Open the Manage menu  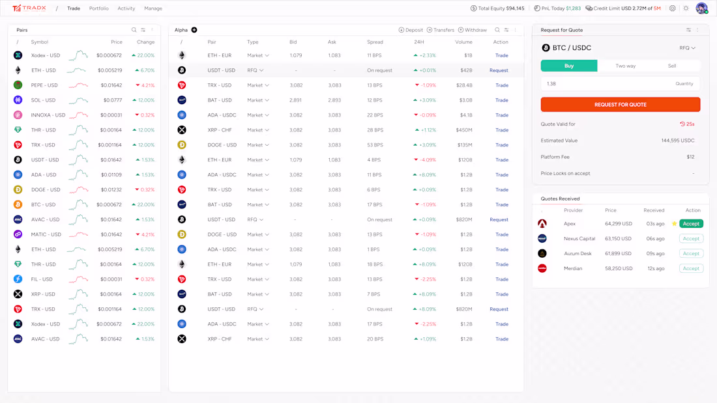click(x=153, y=8)
